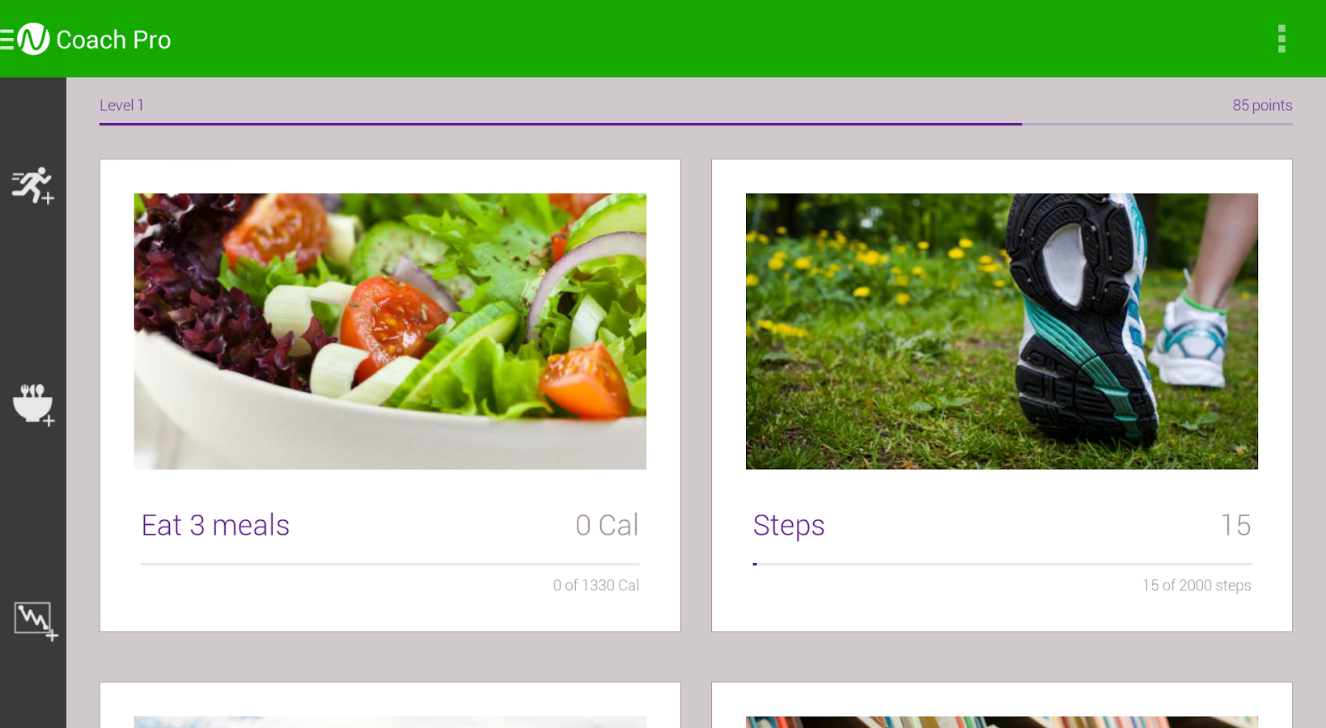Click the Coach Pro logo icon
This screenshot has width=1326, height=728.
(x=33, y=39)
